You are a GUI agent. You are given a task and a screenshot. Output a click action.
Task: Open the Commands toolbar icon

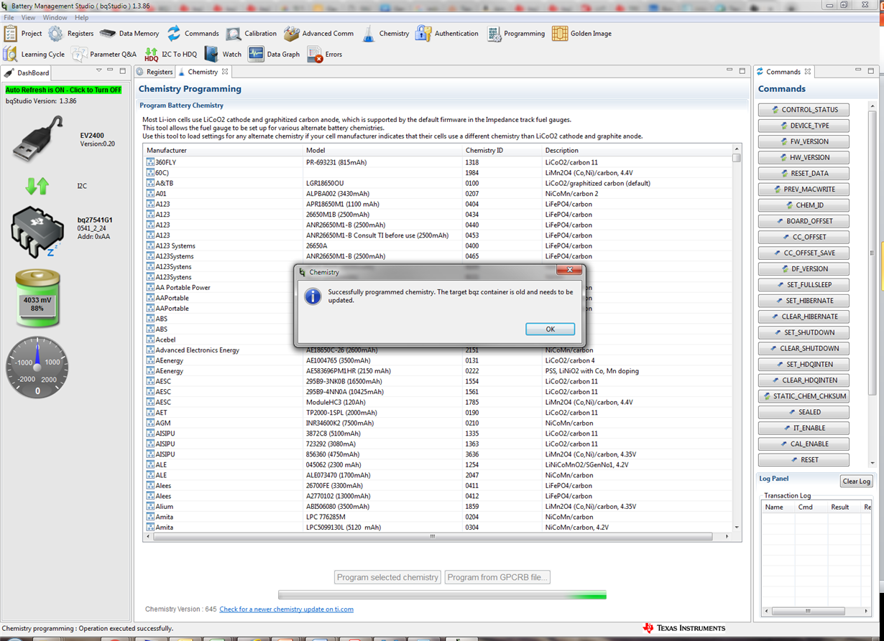[x=174, y=33]
